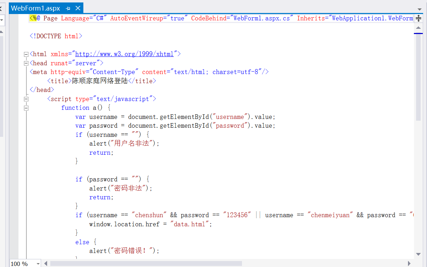Click the window.location.href assignment

coord(151,224)
